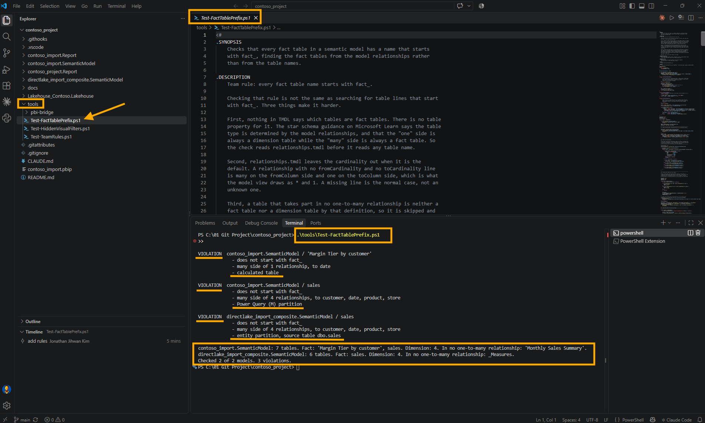Kill the powershell terminal with trash icon
Viewport: 705px width, 423px height.
click(x=698, y=233)
